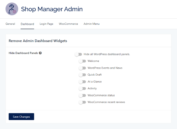Click the Hide Dashboard Panels label

pyautogui.click(x=23, y=53)
